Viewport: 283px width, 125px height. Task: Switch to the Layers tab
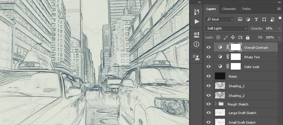(211, 9)
